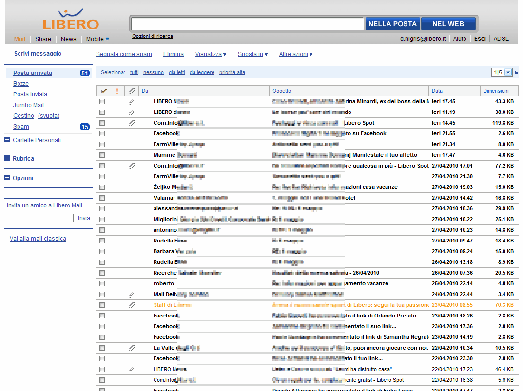Image resolution: width=523 pixels, height=391 pixels.
Task: Select checkbox of the roberto message
Action: coord(102,284)
